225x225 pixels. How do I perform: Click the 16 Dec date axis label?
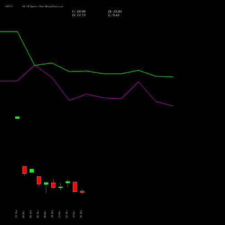tap(81, 214)
